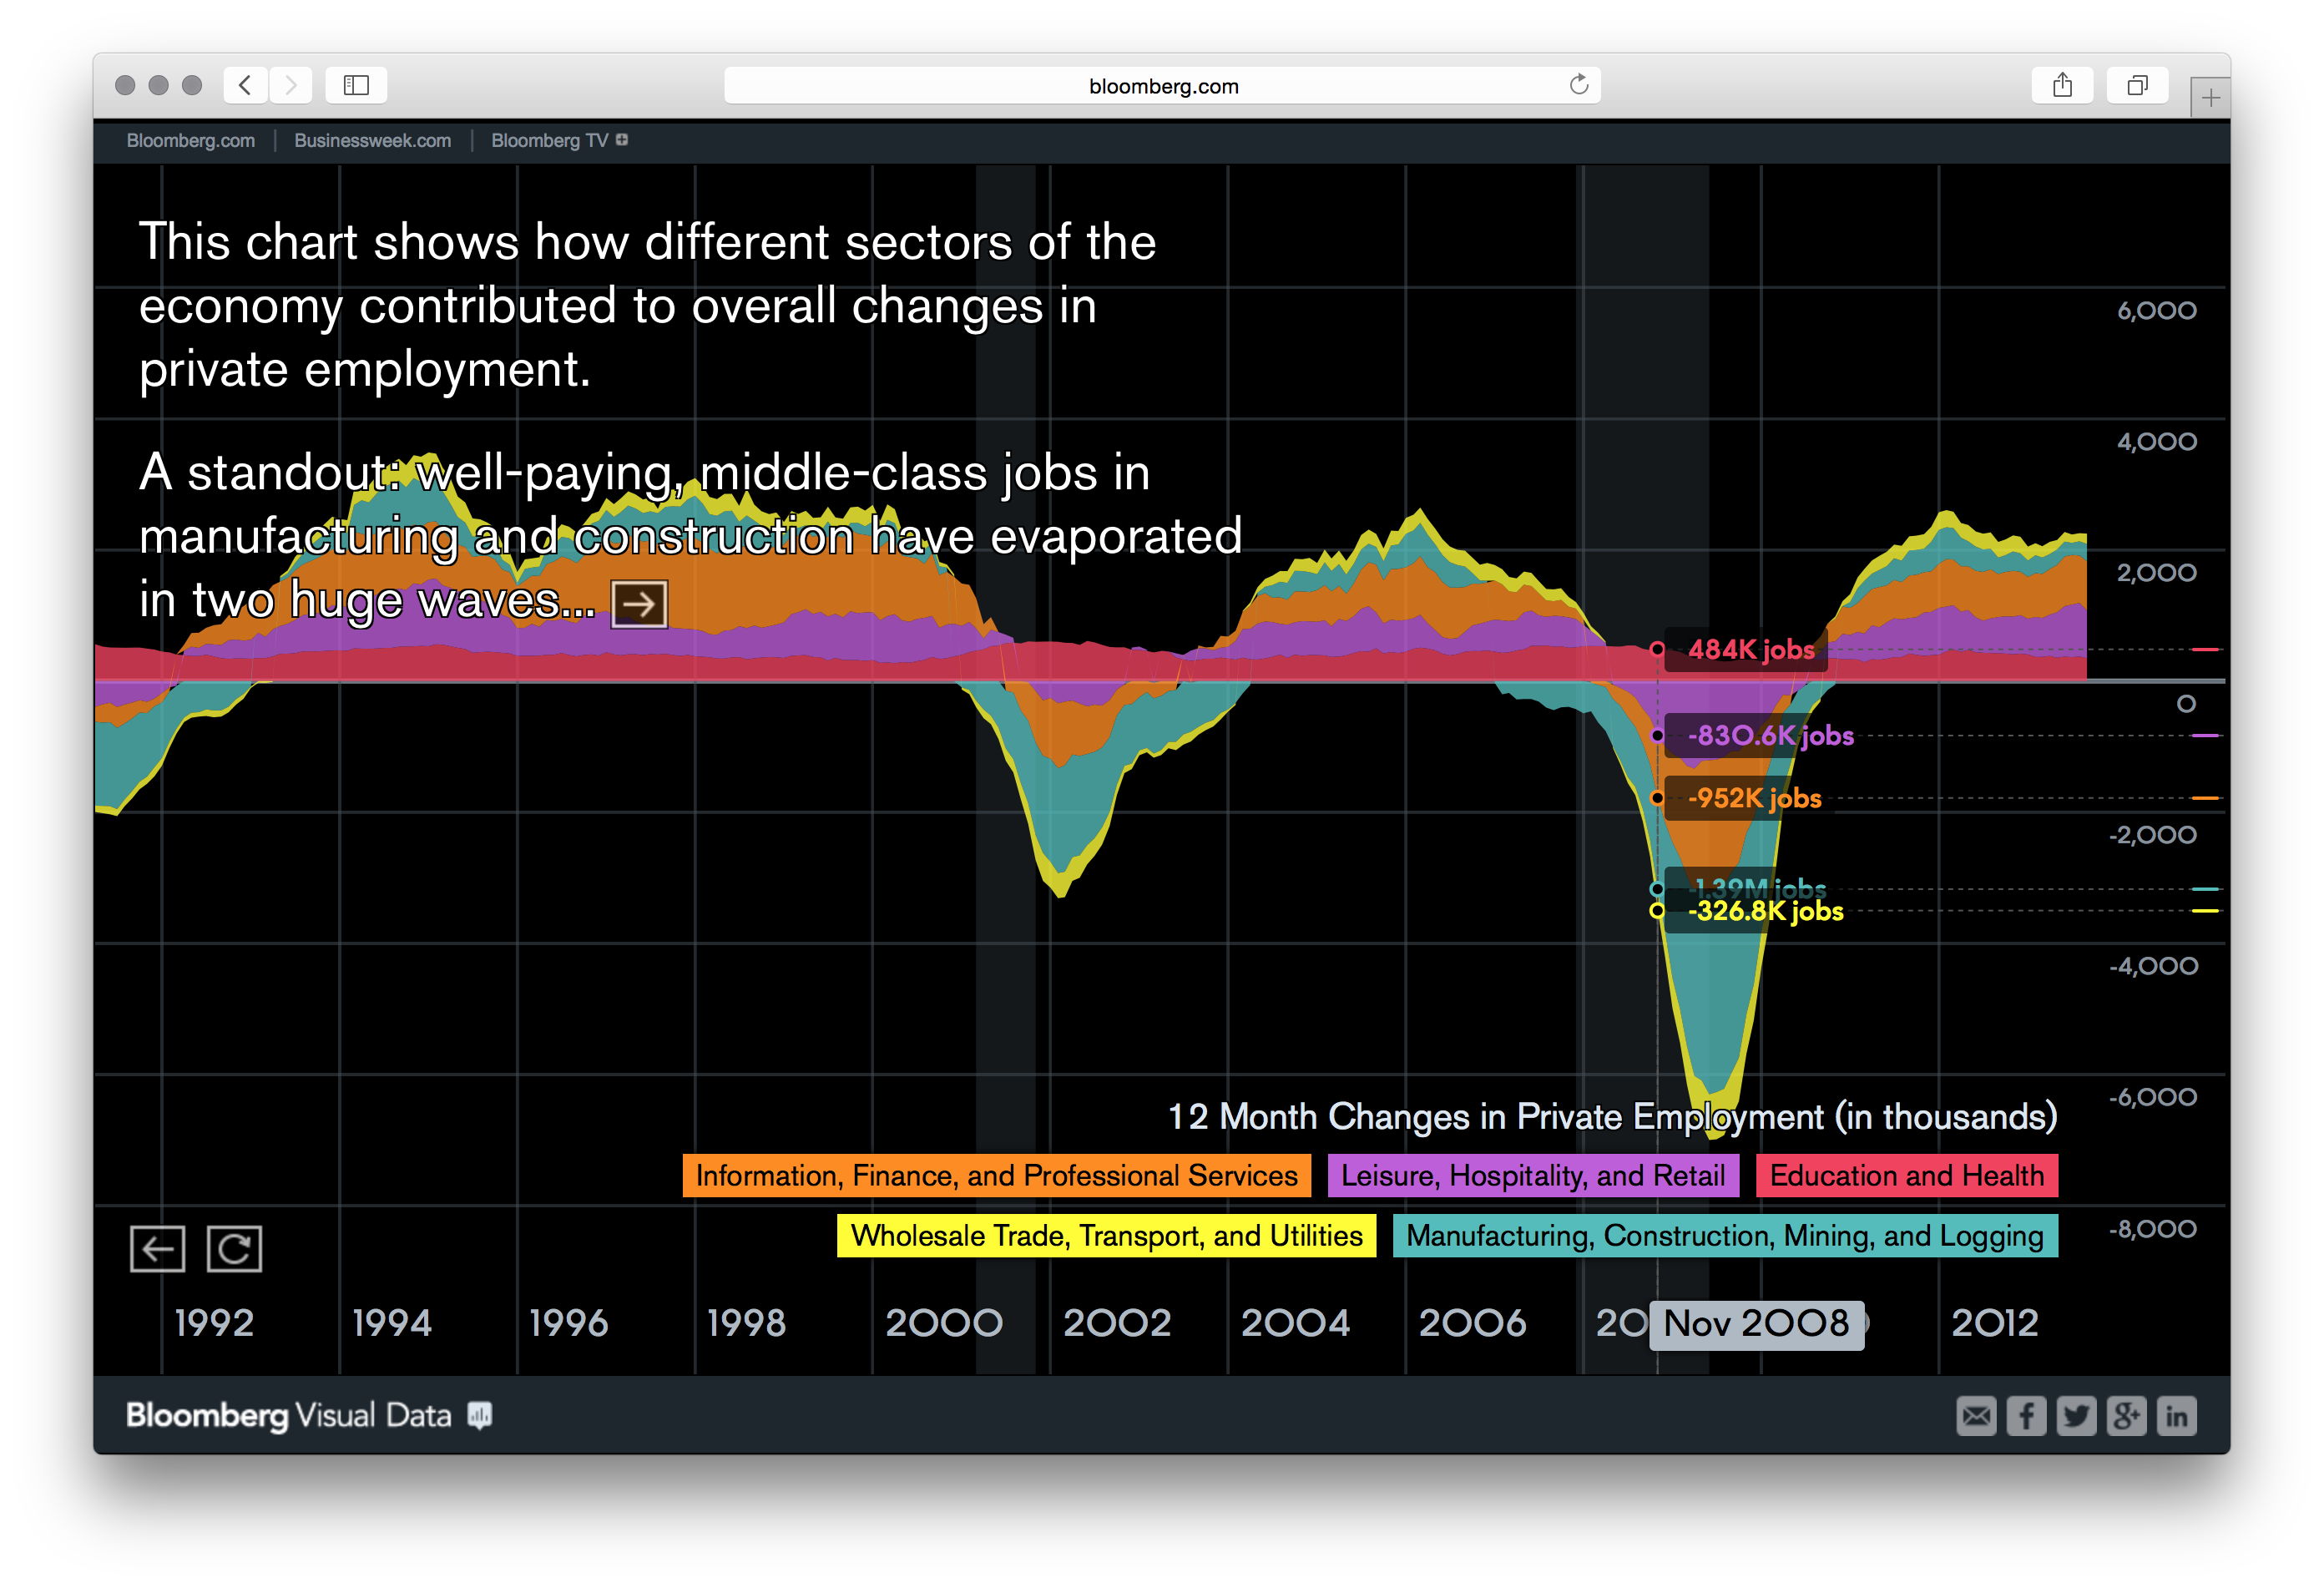The width and height of the screenshot is (2324, 1588).
Task: Advance to the next slide with the arrow button
Action: click(x=639, y=602)
